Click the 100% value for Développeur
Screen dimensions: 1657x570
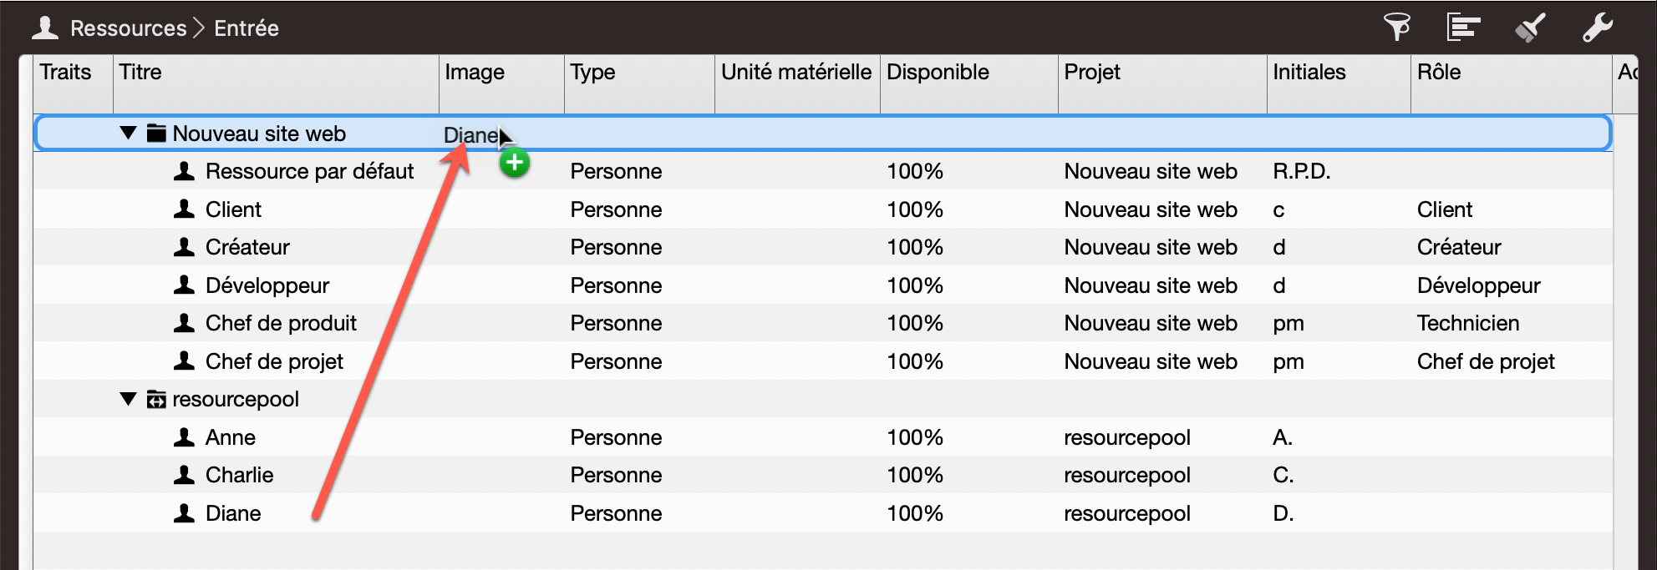(x=914, y=285)
